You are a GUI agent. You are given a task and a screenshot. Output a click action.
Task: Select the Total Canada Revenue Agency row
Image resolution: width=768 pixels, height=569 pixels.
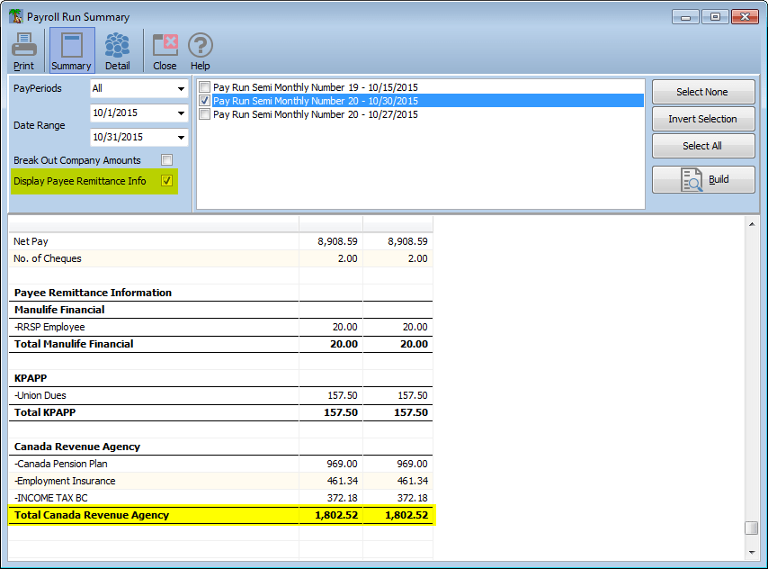[x=220, y=515]
